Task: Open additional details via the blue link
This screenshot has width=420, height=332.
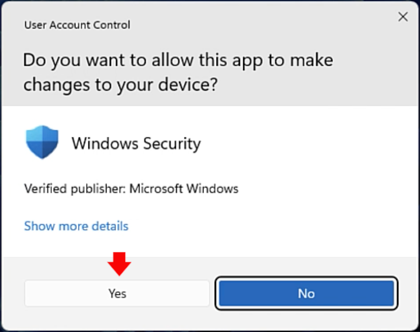Action: (76, 226)
